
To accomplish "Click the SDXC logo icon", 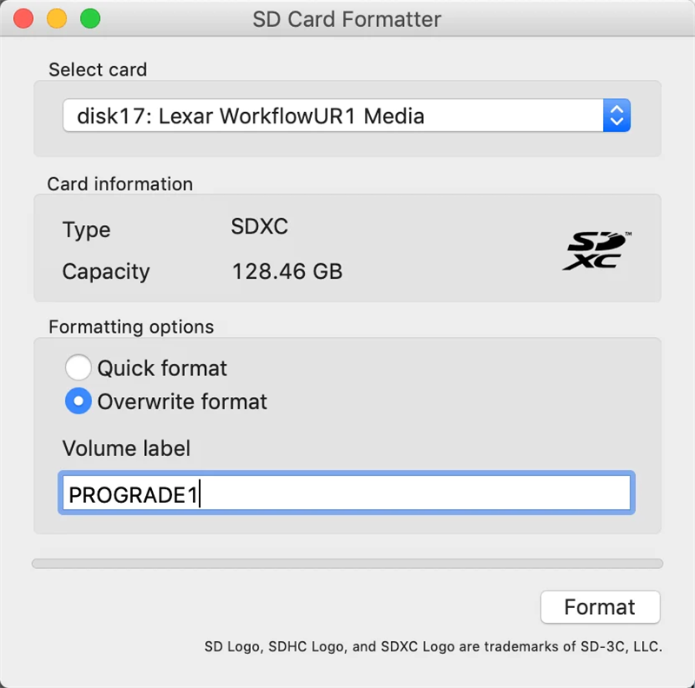I will point(598,250).
